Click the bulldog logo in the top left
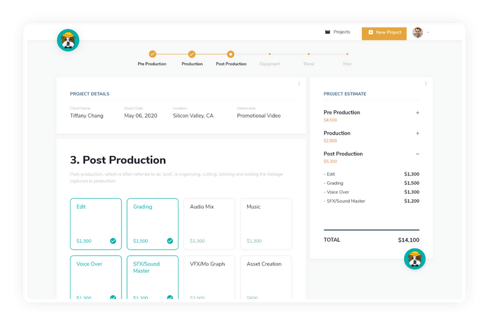Screen dimensions: 489x326 pos(68,40)
